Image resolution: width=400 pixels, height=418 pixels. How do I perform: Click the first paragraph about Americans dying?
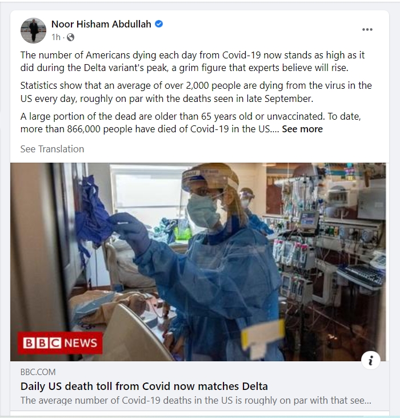(193, 61)
